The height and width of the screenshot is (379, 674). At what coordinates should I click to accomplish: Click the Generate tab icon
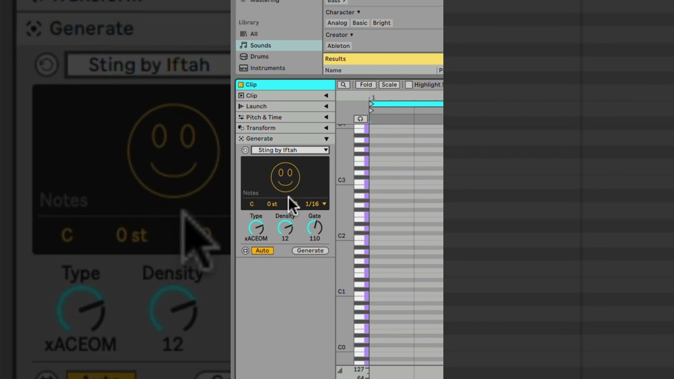(241, 138)
